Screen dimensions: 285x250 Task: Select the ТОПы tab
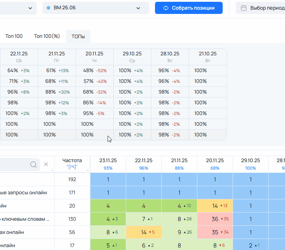coord(78,36)
